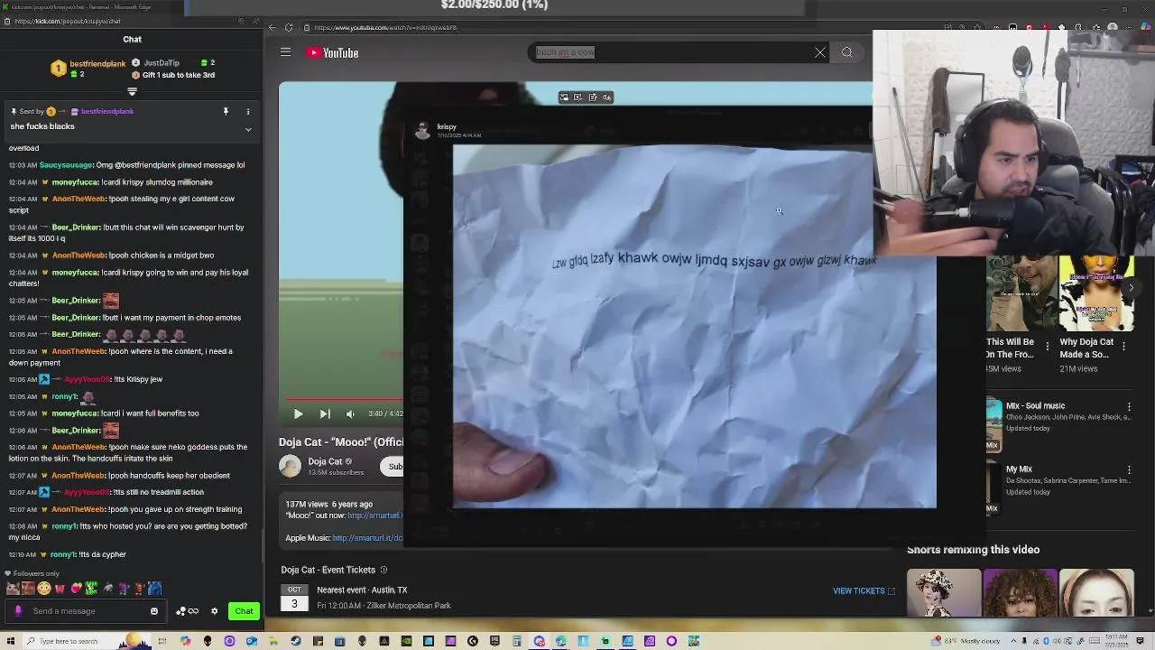Insert the pink W emote

(60, 589)
